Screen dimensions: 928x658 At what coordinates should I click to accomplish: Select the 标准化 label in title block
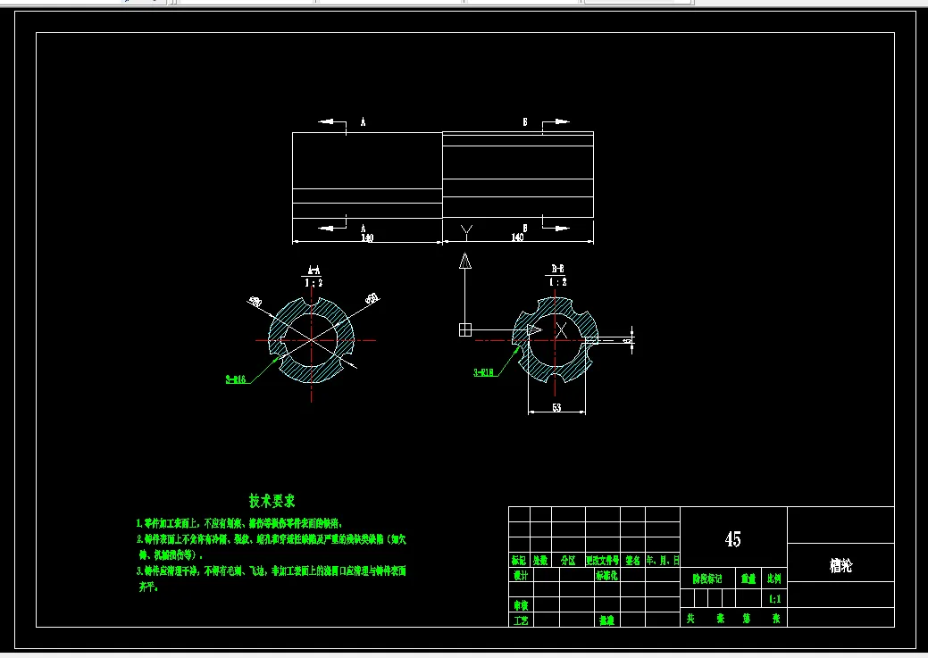606,575
